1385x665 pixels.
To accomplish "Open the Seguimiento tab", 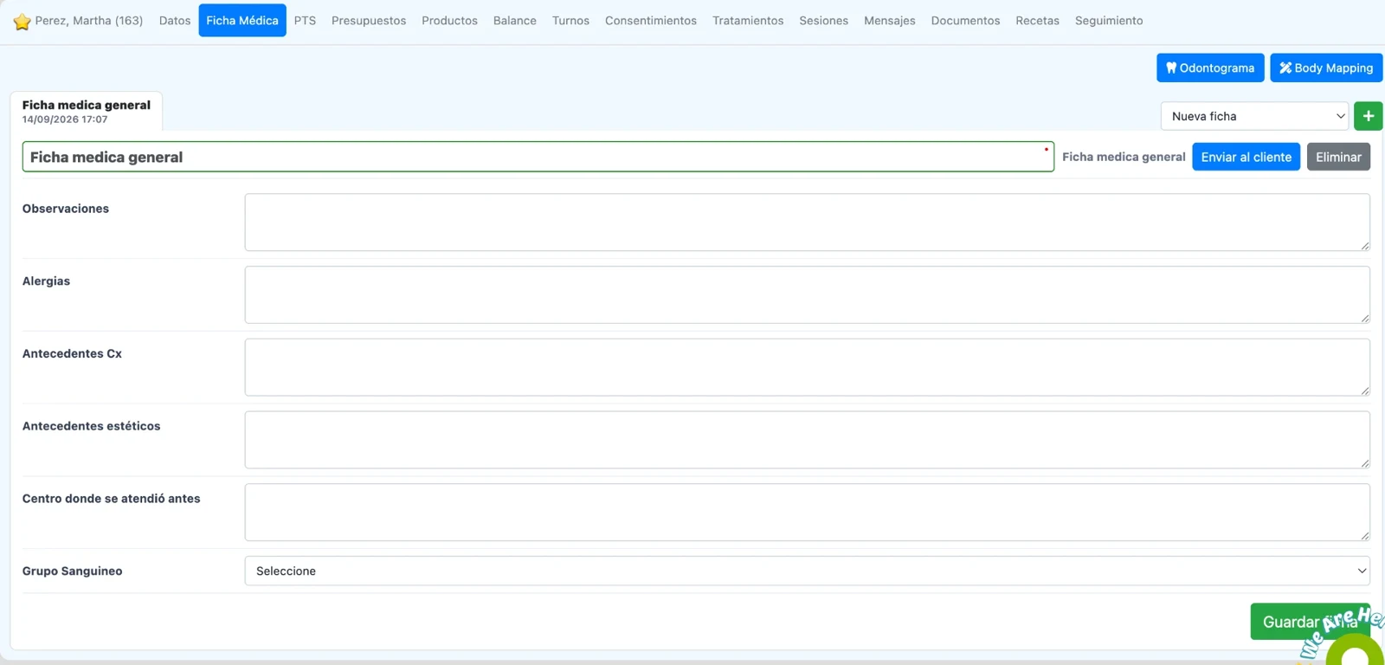I will coord(1109,21).
